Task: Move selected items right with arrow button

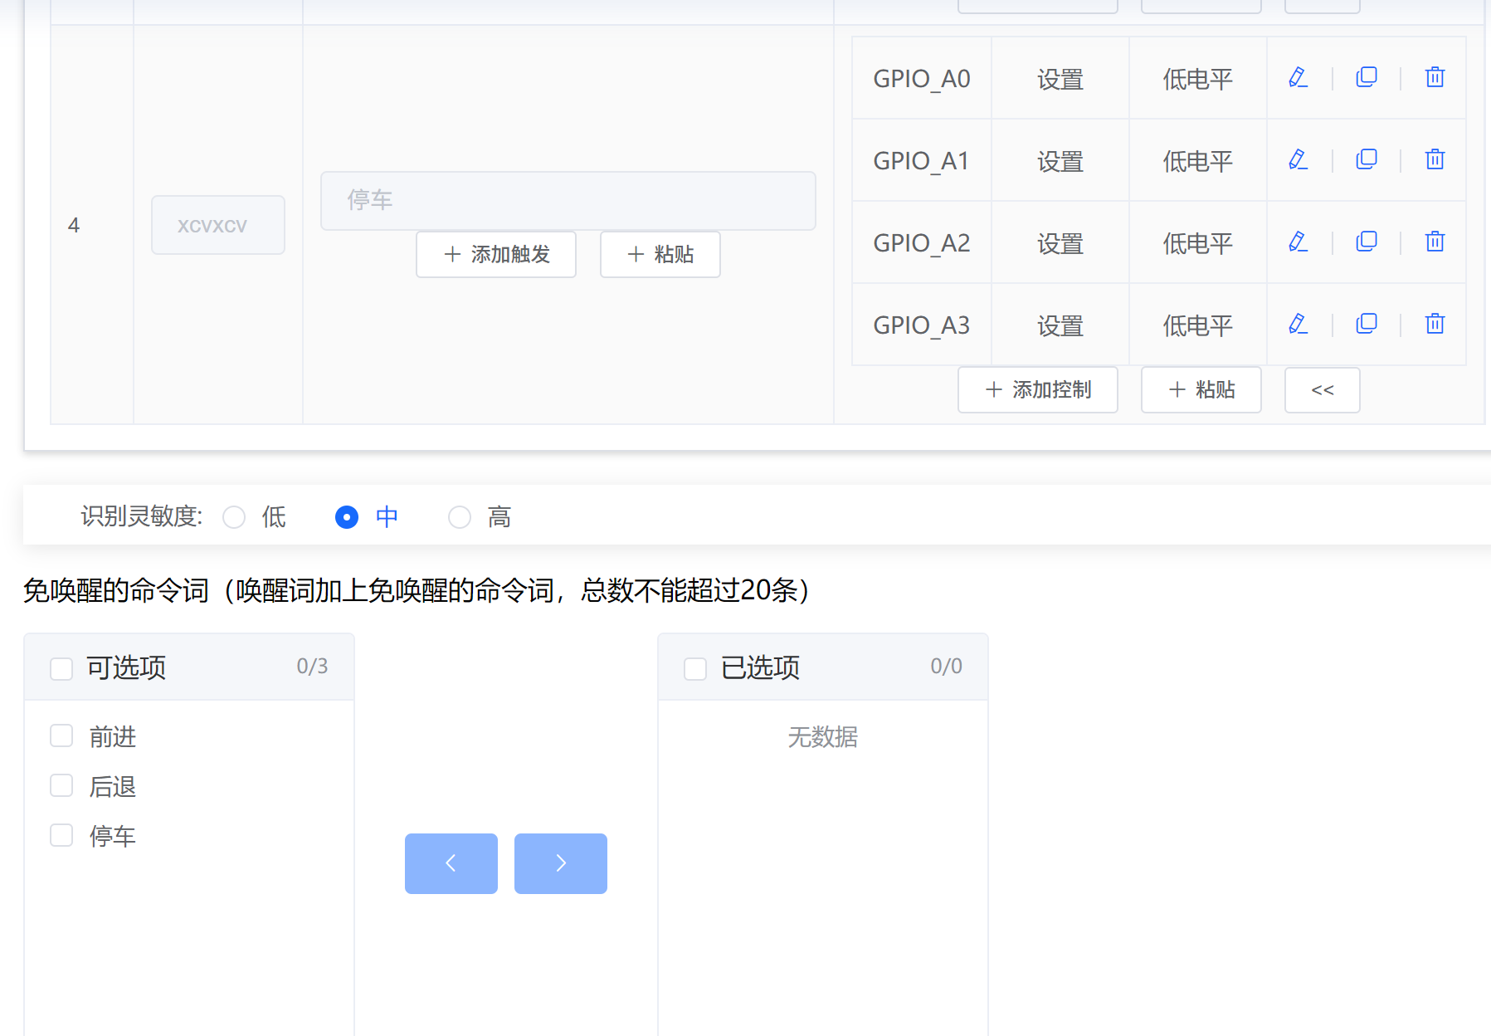Action: click(560, 863)
